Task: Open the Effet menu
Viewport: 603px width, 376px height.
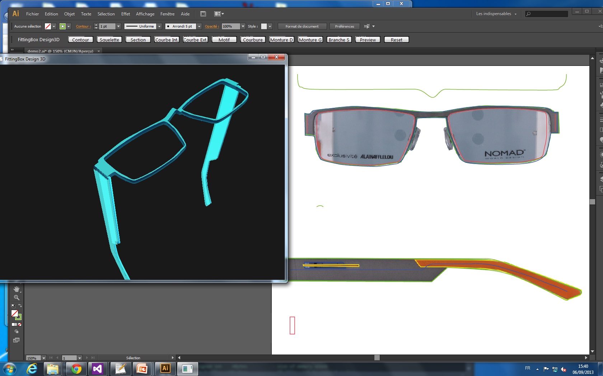Action: coord(125,14)
